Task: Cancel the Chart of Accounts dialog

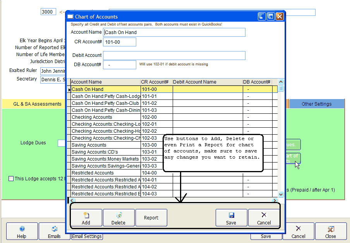Action: click(264, 218)
